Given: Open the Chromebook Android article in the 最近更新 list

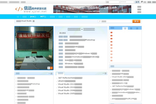Looking at the screenshot, I should point(82,57).
